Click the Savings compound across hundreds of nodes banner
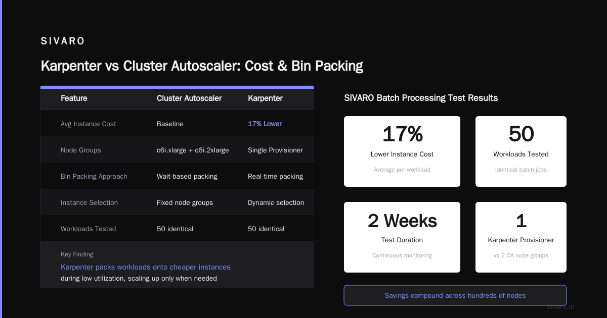The image size is (607, 318). [x=455, y=295]
